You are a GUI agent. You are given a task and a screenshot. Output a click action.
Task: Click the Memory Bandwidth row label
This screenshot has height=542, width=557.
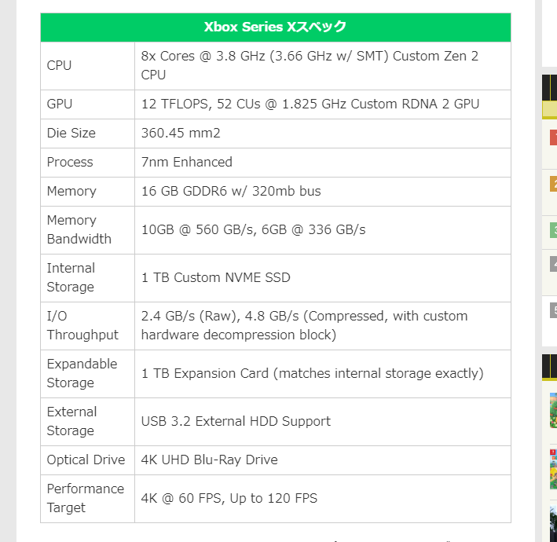click(79, 230)
